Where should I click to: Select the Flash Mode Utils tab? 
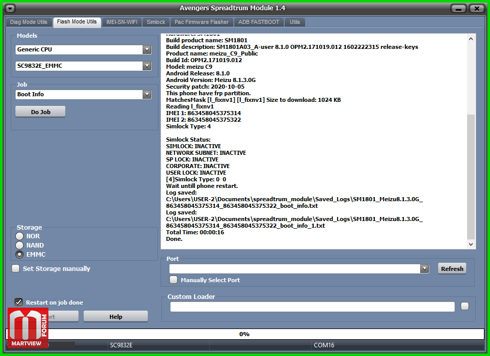pyautogui.click(x=77, y=22)
